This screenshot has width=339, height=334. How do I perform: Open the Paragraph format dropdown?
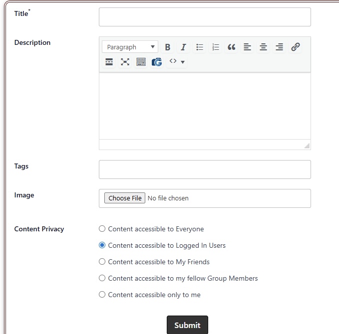(130, 47)
